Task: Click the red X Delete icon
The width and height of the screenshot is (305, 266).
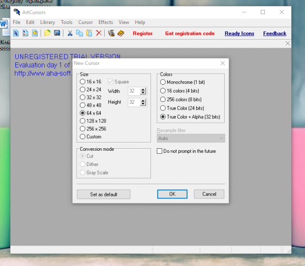Action: pyautogui.click(x=99, y=33)
